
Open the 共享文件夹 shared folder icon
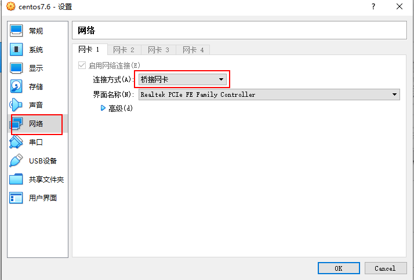click(x=16, y=179)
